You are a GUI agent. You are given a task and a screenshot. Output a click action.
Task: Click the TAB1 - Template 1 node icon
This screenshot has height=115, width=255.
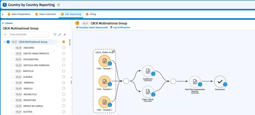[104, 61]
